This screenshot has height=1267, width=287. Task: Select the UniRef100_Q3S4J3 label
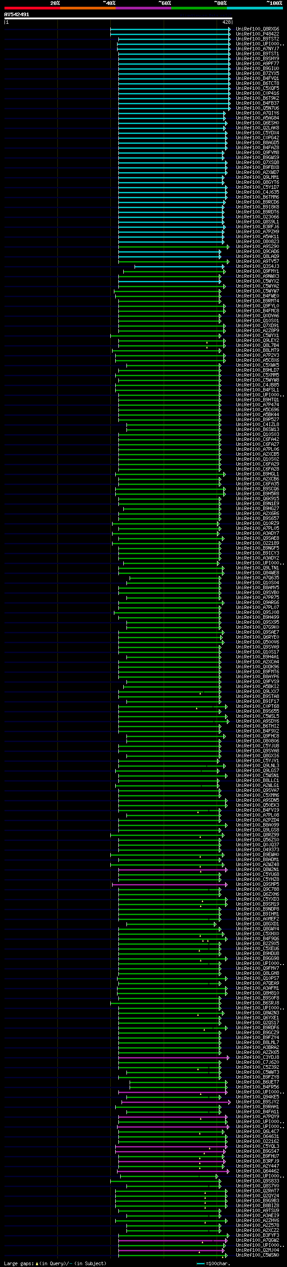point(257,266)
